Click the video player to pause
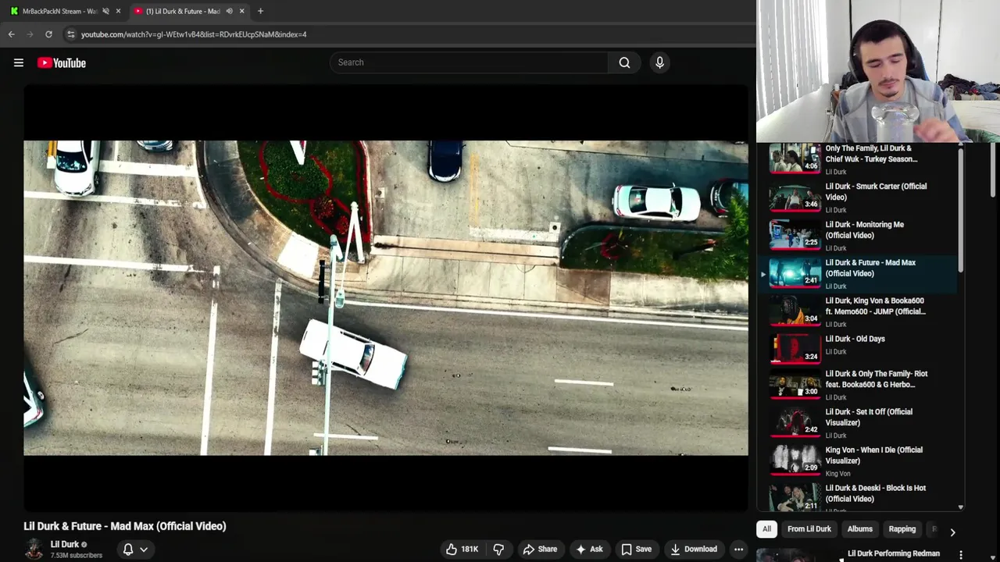This screenshot has height=562, width=1000. (386, 297)
